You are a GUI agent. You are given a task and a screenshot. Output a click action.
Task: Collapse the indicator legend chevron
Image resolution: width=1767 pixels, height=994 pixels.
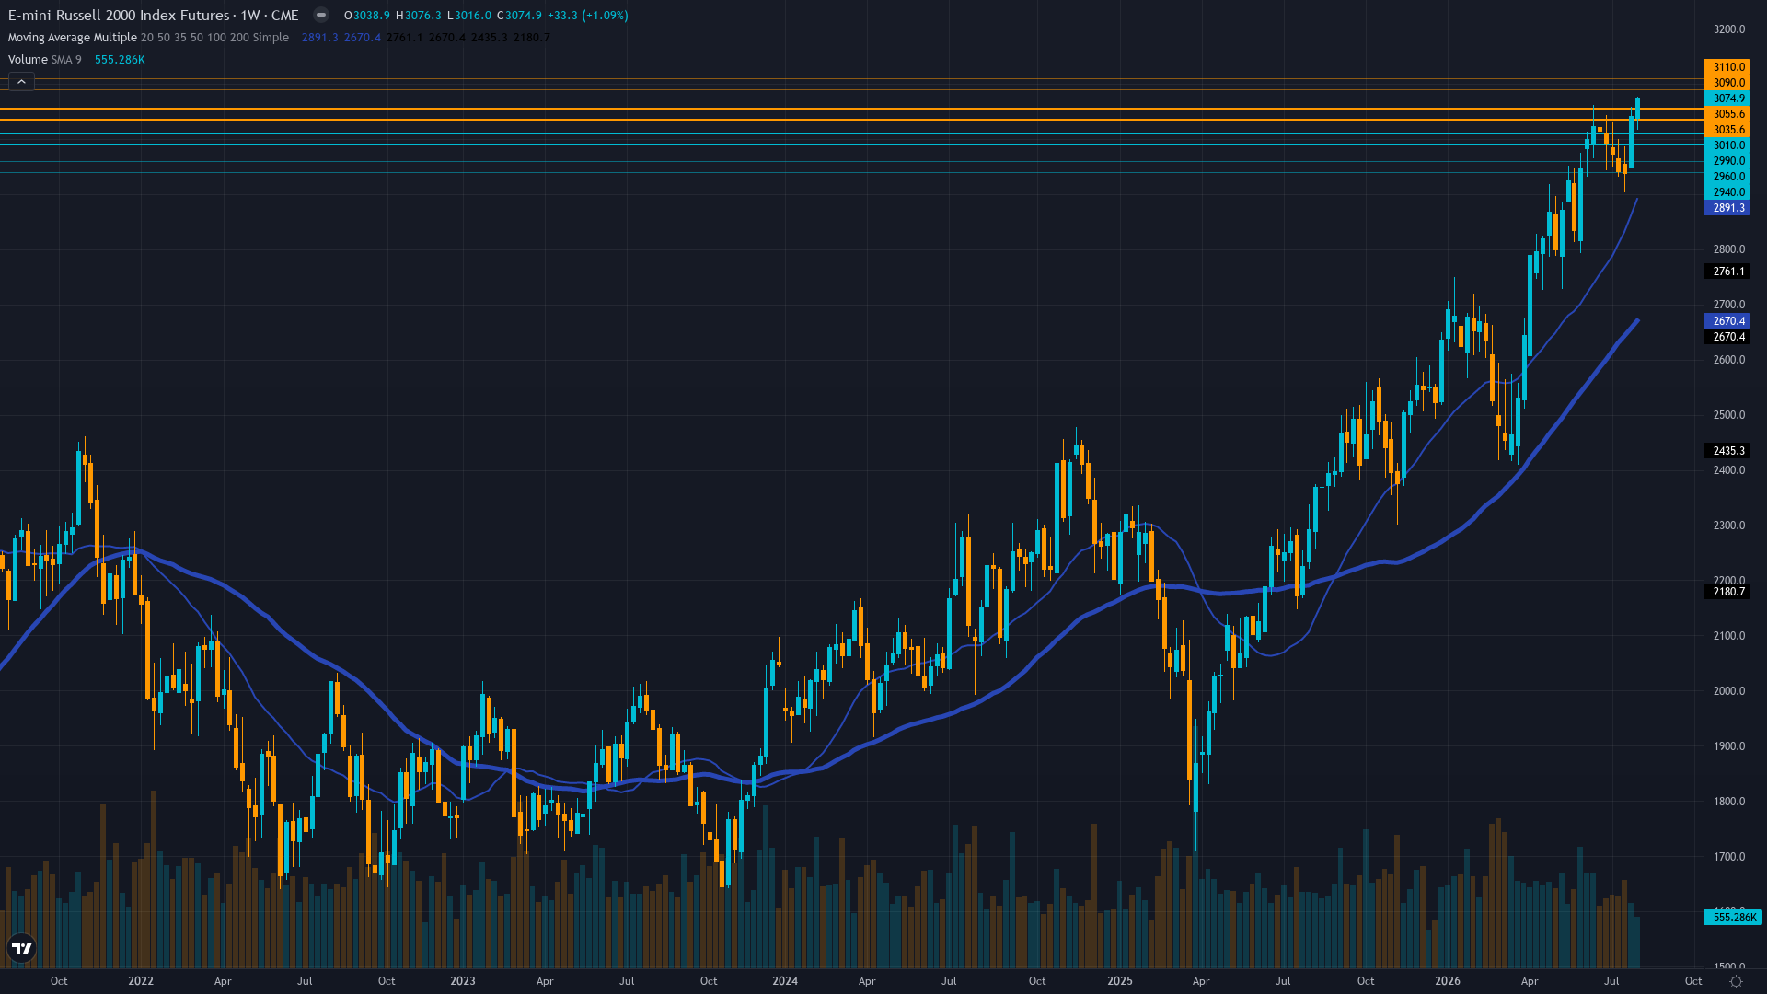pos(21,82)
